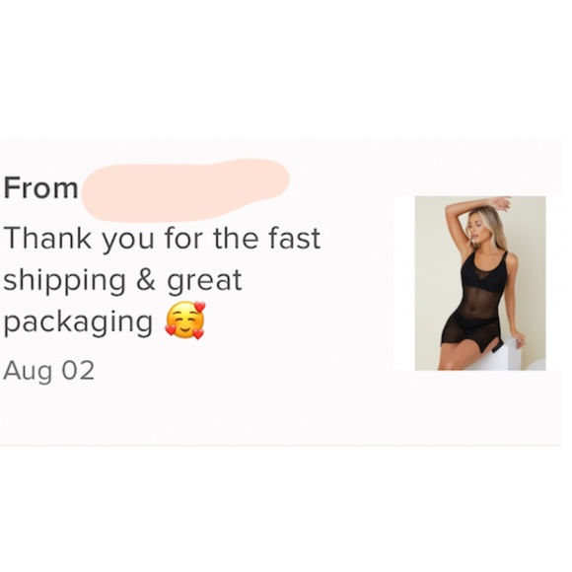The image size is (572, 572).
Task: Open the black mesh dress product thumbnail
Action: (480, 283)
